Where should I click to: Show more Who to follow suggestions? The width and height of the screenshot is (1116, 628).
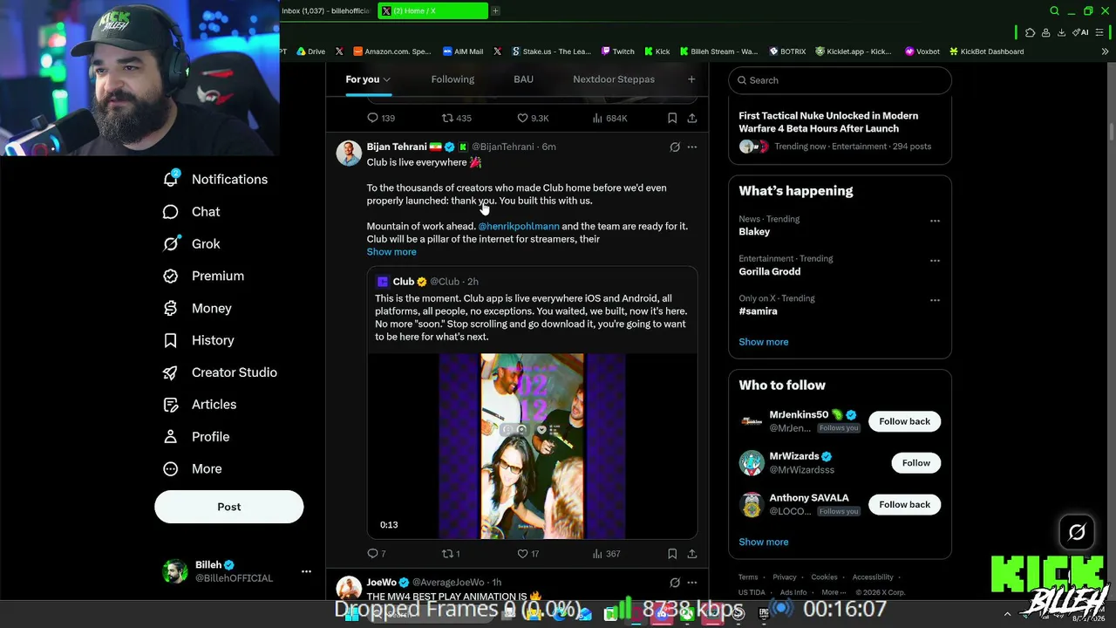pos(764,542)
